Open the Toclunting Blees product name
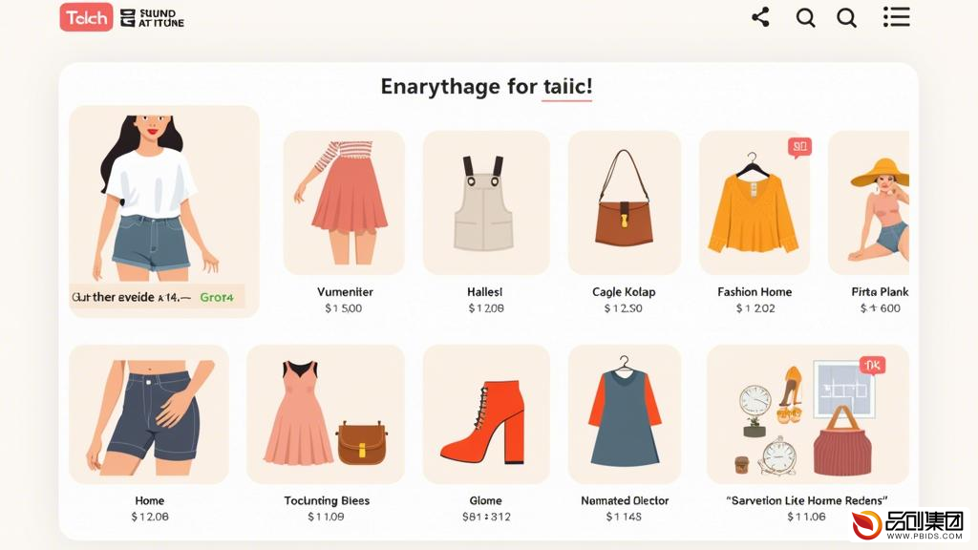 click(x=327, y=500)
